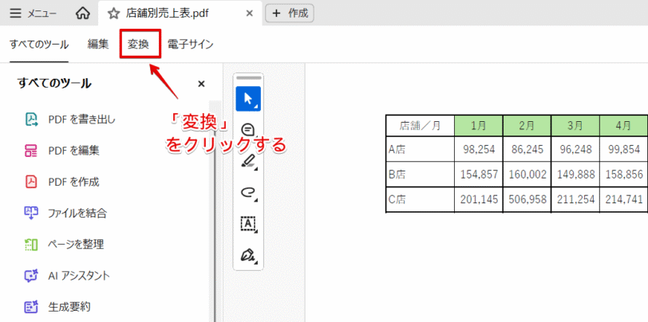Click the cell value 96,248

tap(576, 149)
